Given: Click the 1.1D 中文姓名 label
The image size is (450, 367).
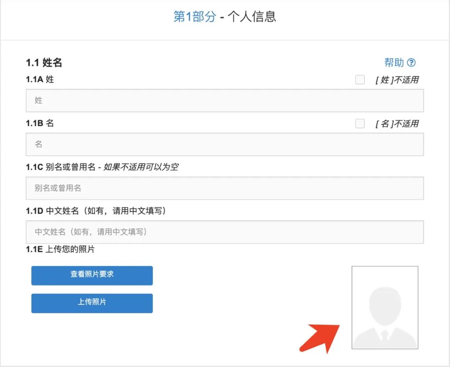Looking at the screenshot, I should [x=96, y=211].
